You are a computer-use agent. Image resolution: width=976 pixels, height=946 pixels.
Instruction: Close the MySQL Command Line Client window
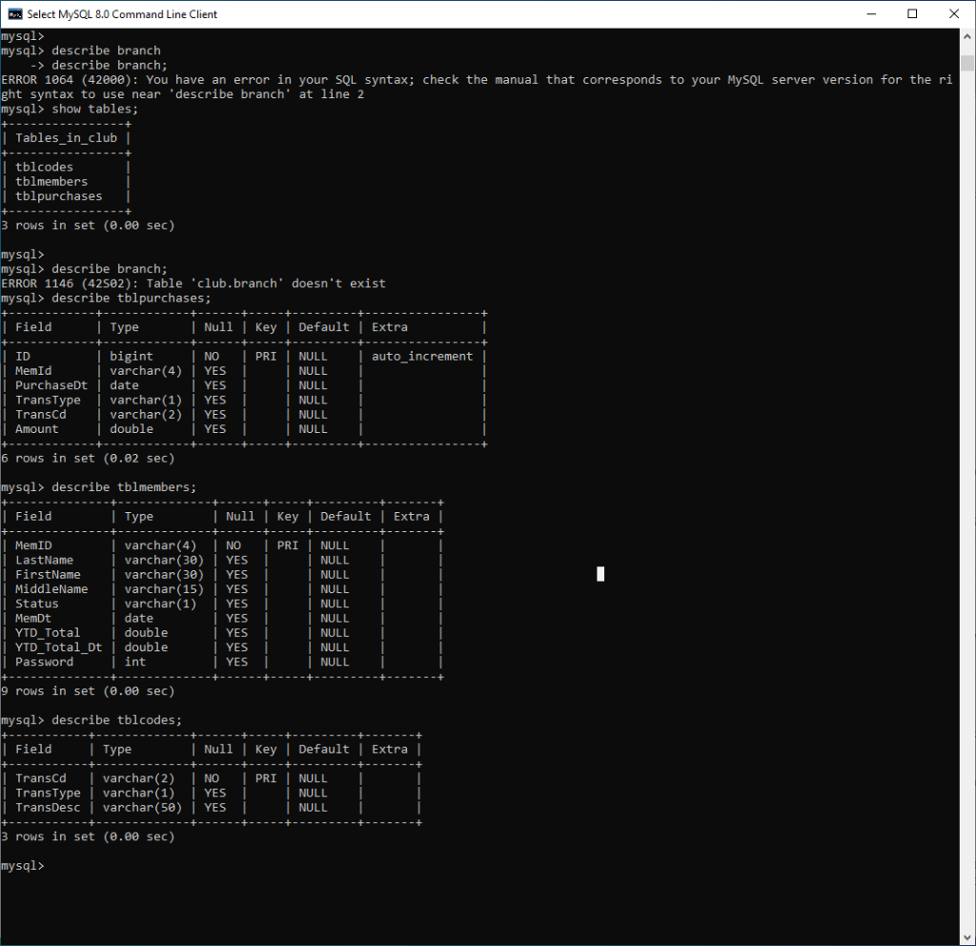[953, 13]
